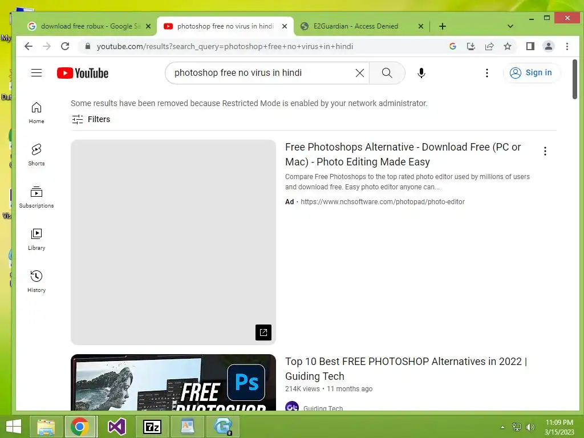Share this page icon in address bar
The width and height of the screenshot is (584, 438).
[489, 46]
